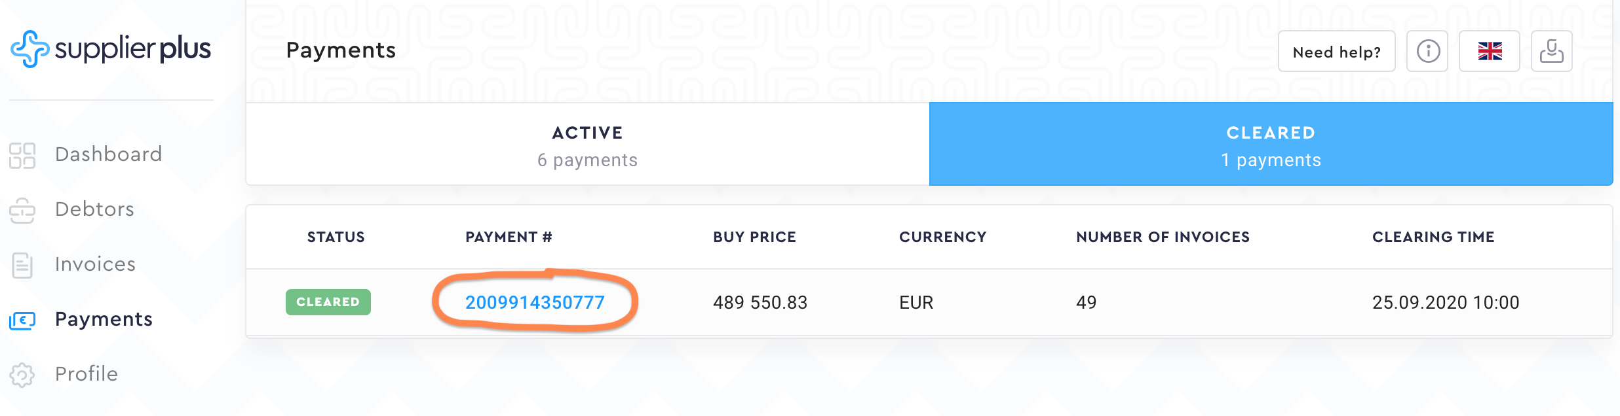Click the Supplier Plus logo
Screen dimensions: 1620x416
click(x=110, y=49)
